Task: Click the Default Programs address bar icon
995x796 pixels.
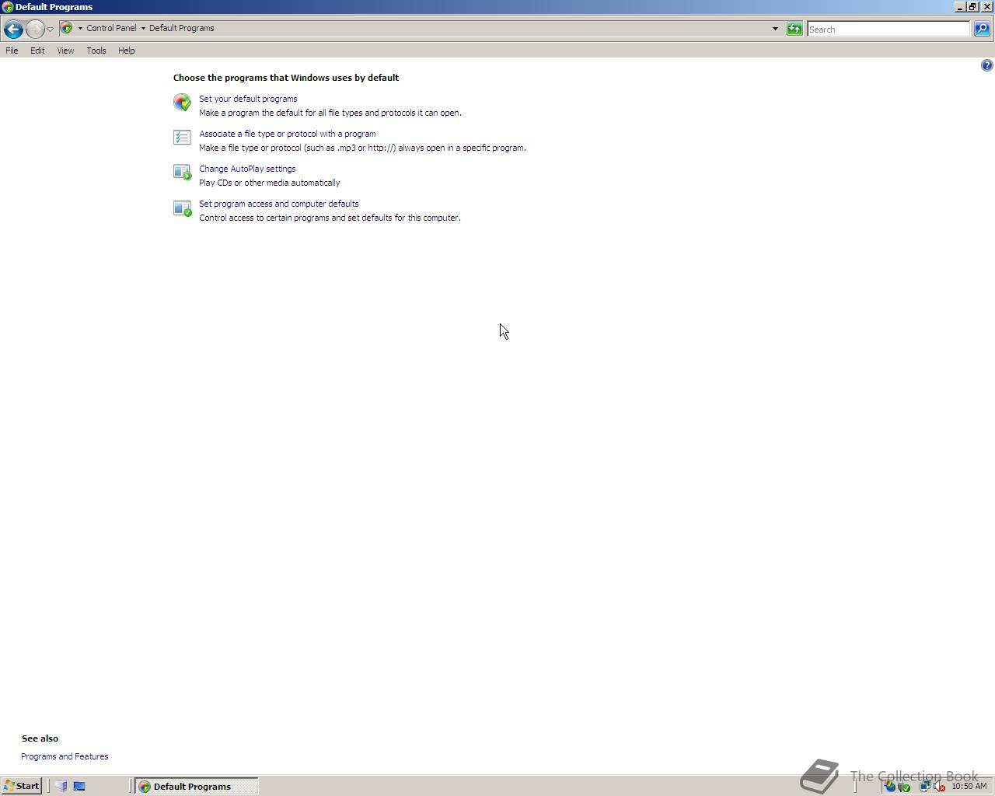Action: point(67,28)
